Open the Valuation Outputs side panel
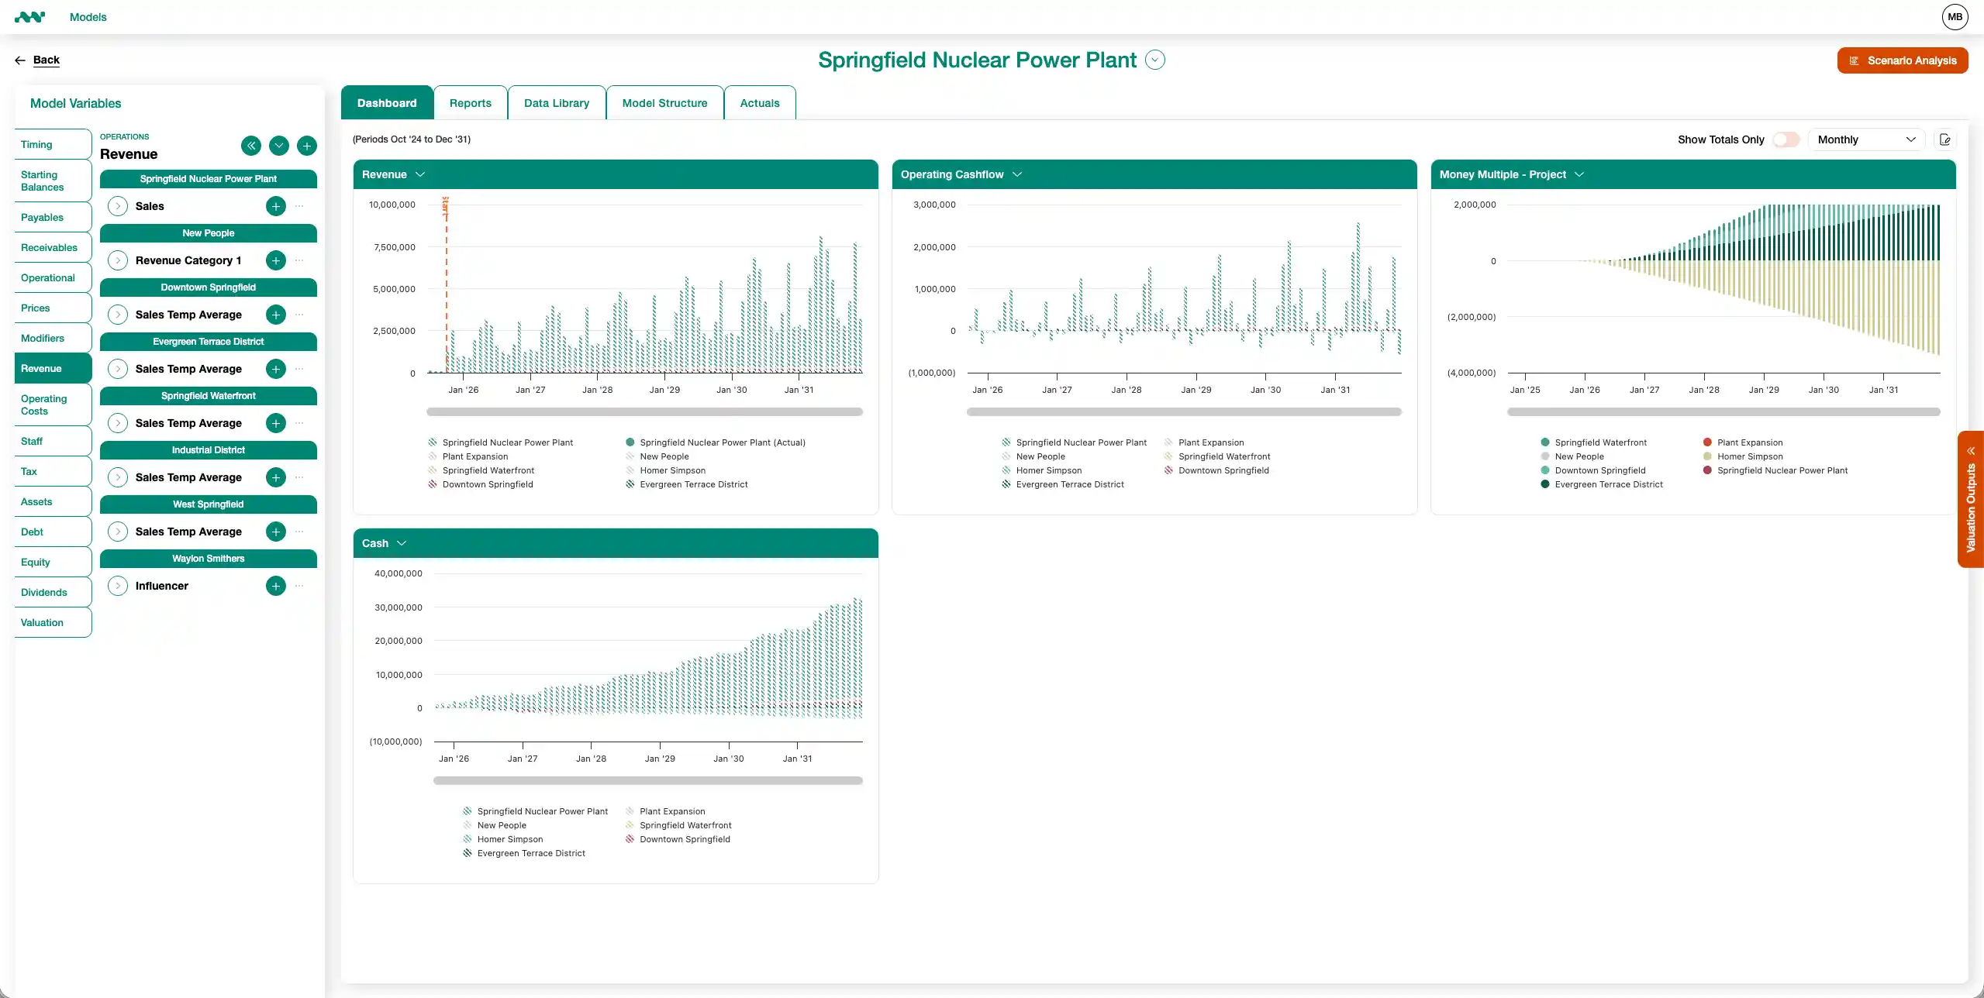Screen dimensions: 1984x998 click(1970, 500)
